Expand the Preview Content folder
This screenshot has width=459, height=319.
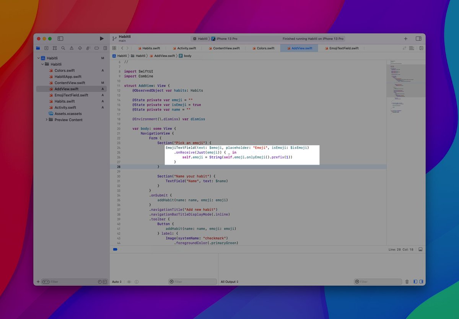point(47,120)
